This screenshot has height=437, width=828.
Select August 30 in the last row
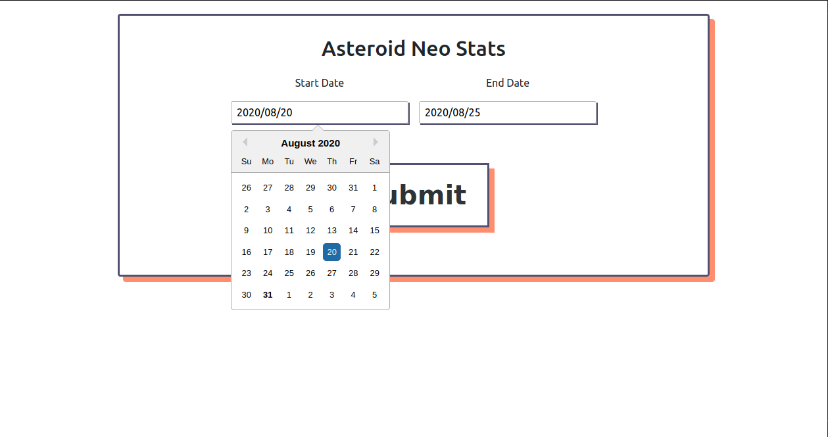(246, 295)
